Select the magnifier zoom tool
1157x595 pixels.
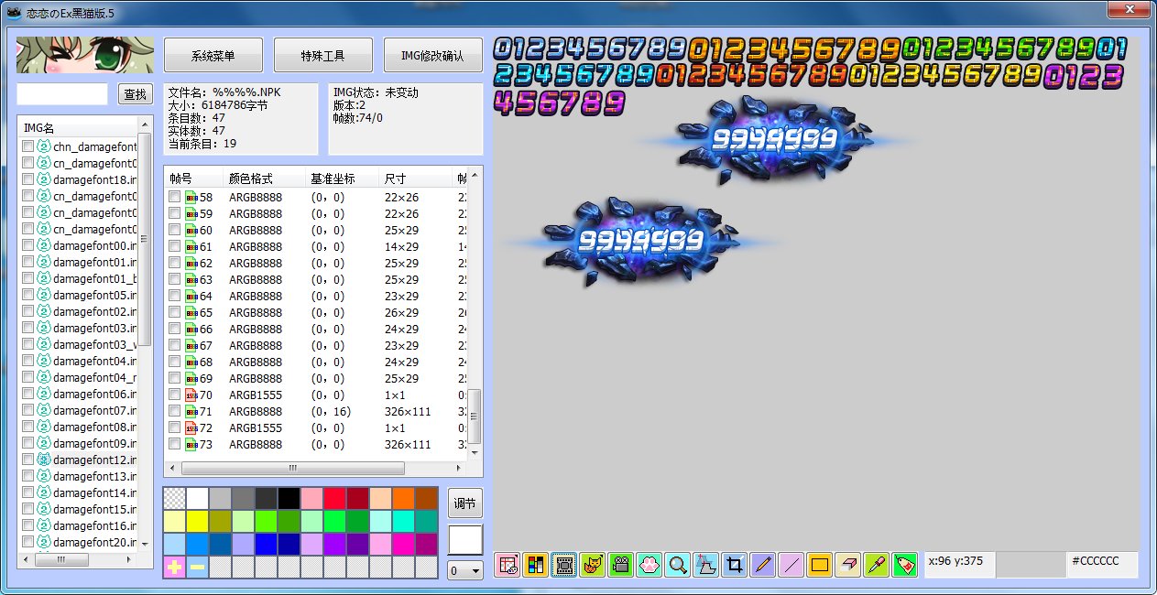click(x=678, y=565)
